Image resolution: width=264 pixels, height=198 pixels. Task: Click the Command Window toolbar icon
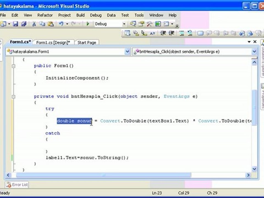[x=166, y=24]
